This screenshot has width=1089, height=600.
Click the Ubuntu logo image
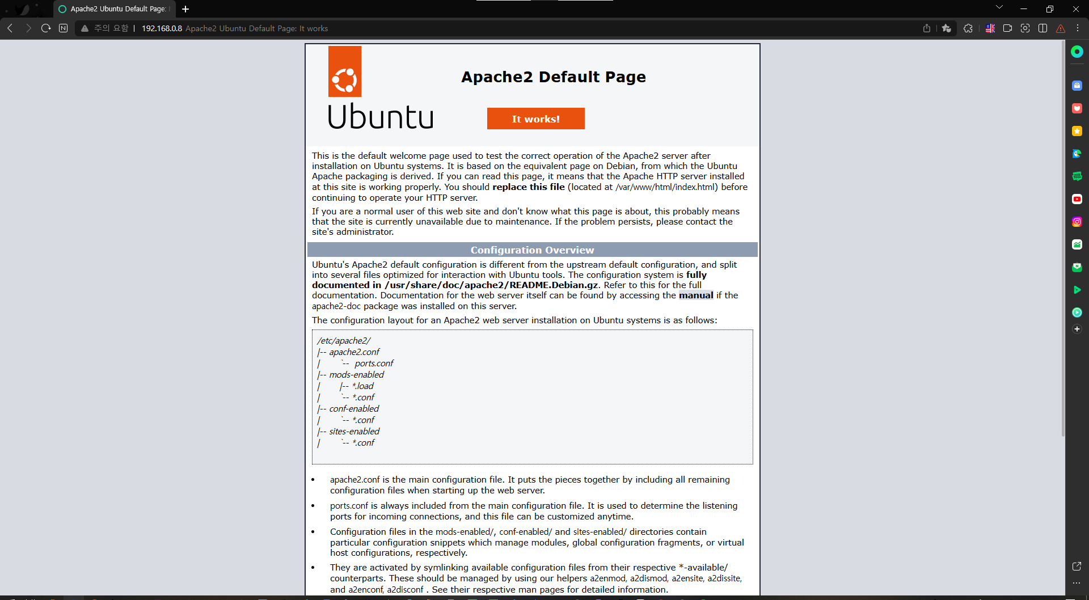click(381, 88)
